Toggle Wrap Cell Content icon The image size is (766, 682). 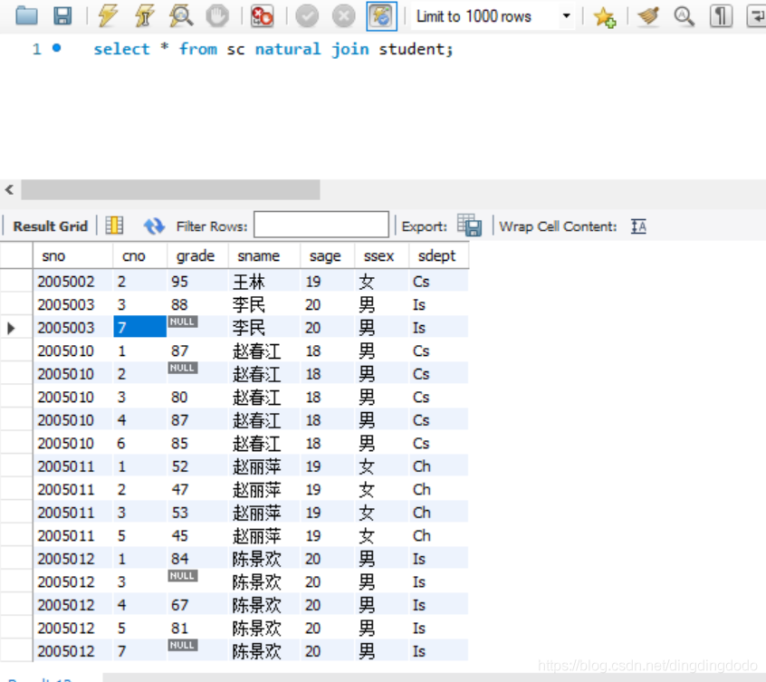[x=638, y=226]
